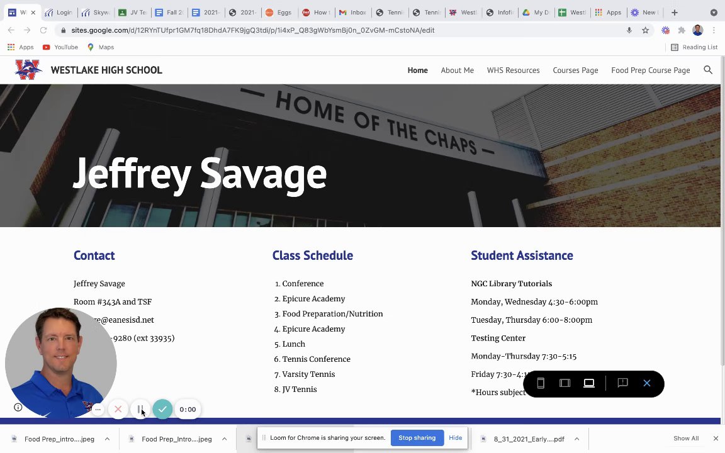Open Apps bookmark in bookmarks bar

(20, 47)
